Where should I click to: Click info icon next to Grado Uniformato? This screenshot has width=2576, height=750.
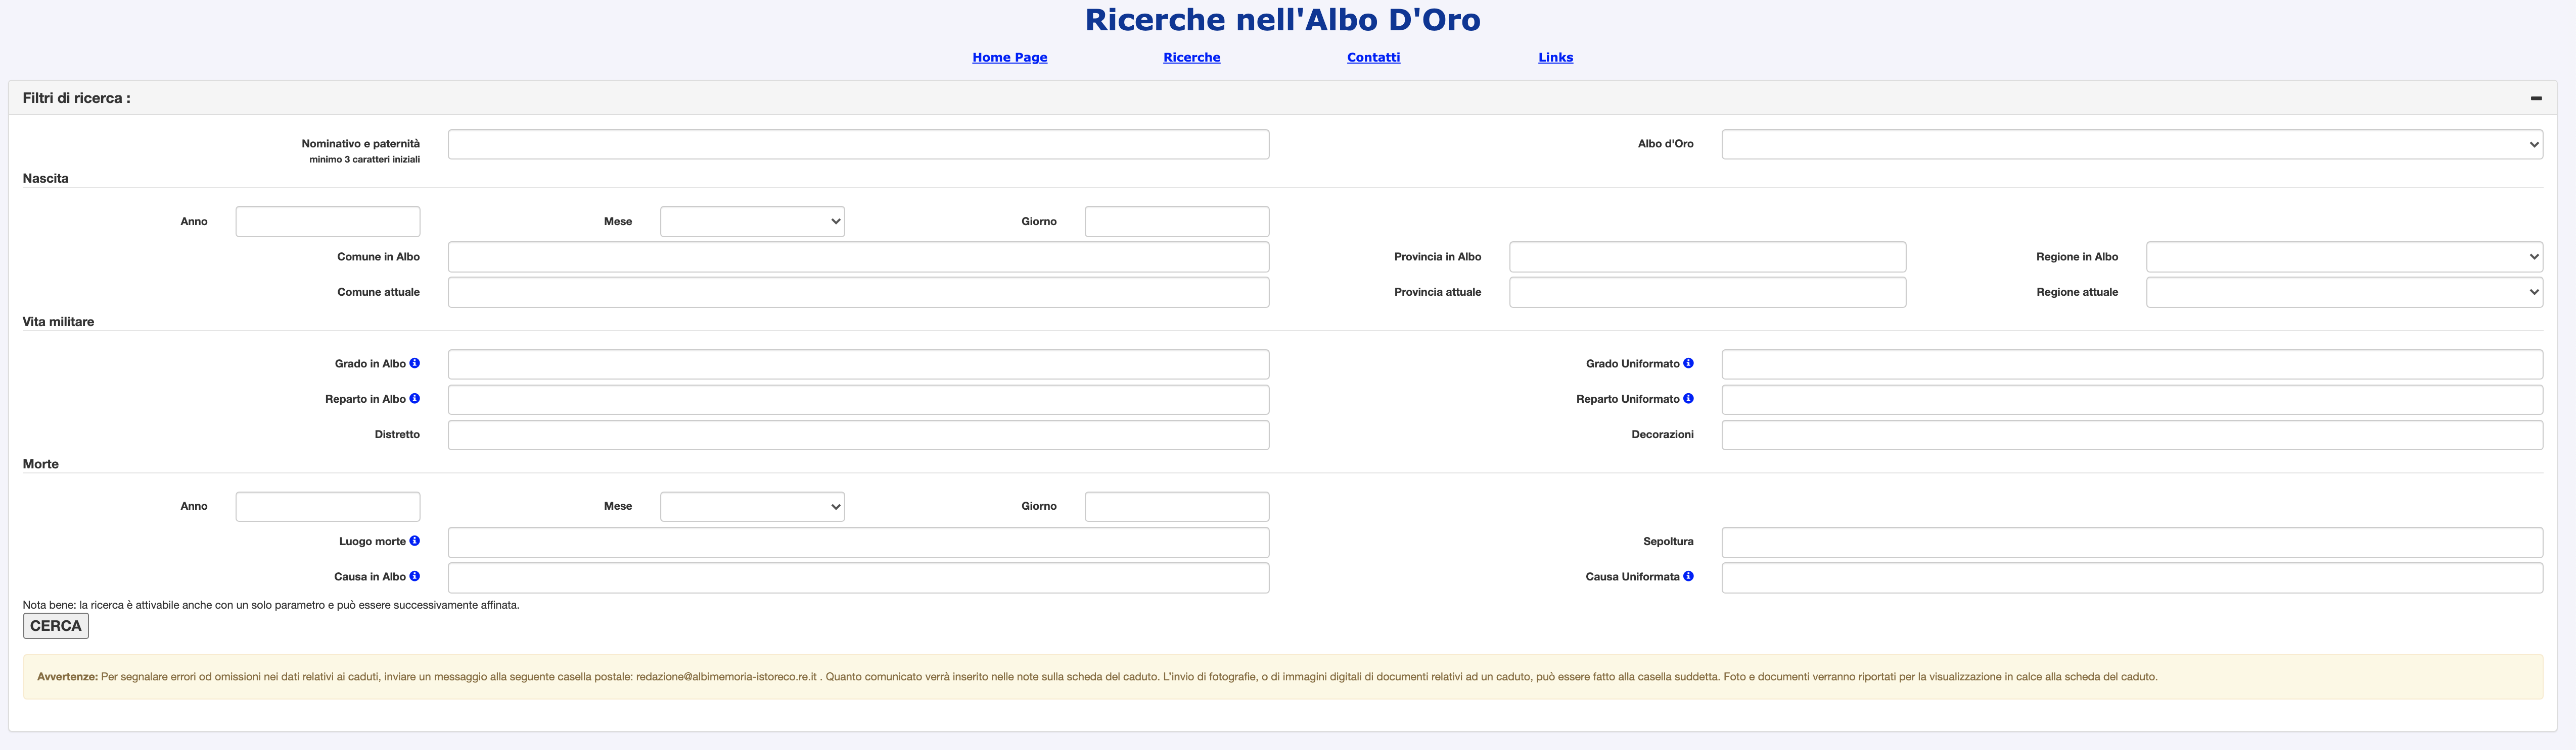[x=1688, y=363]
